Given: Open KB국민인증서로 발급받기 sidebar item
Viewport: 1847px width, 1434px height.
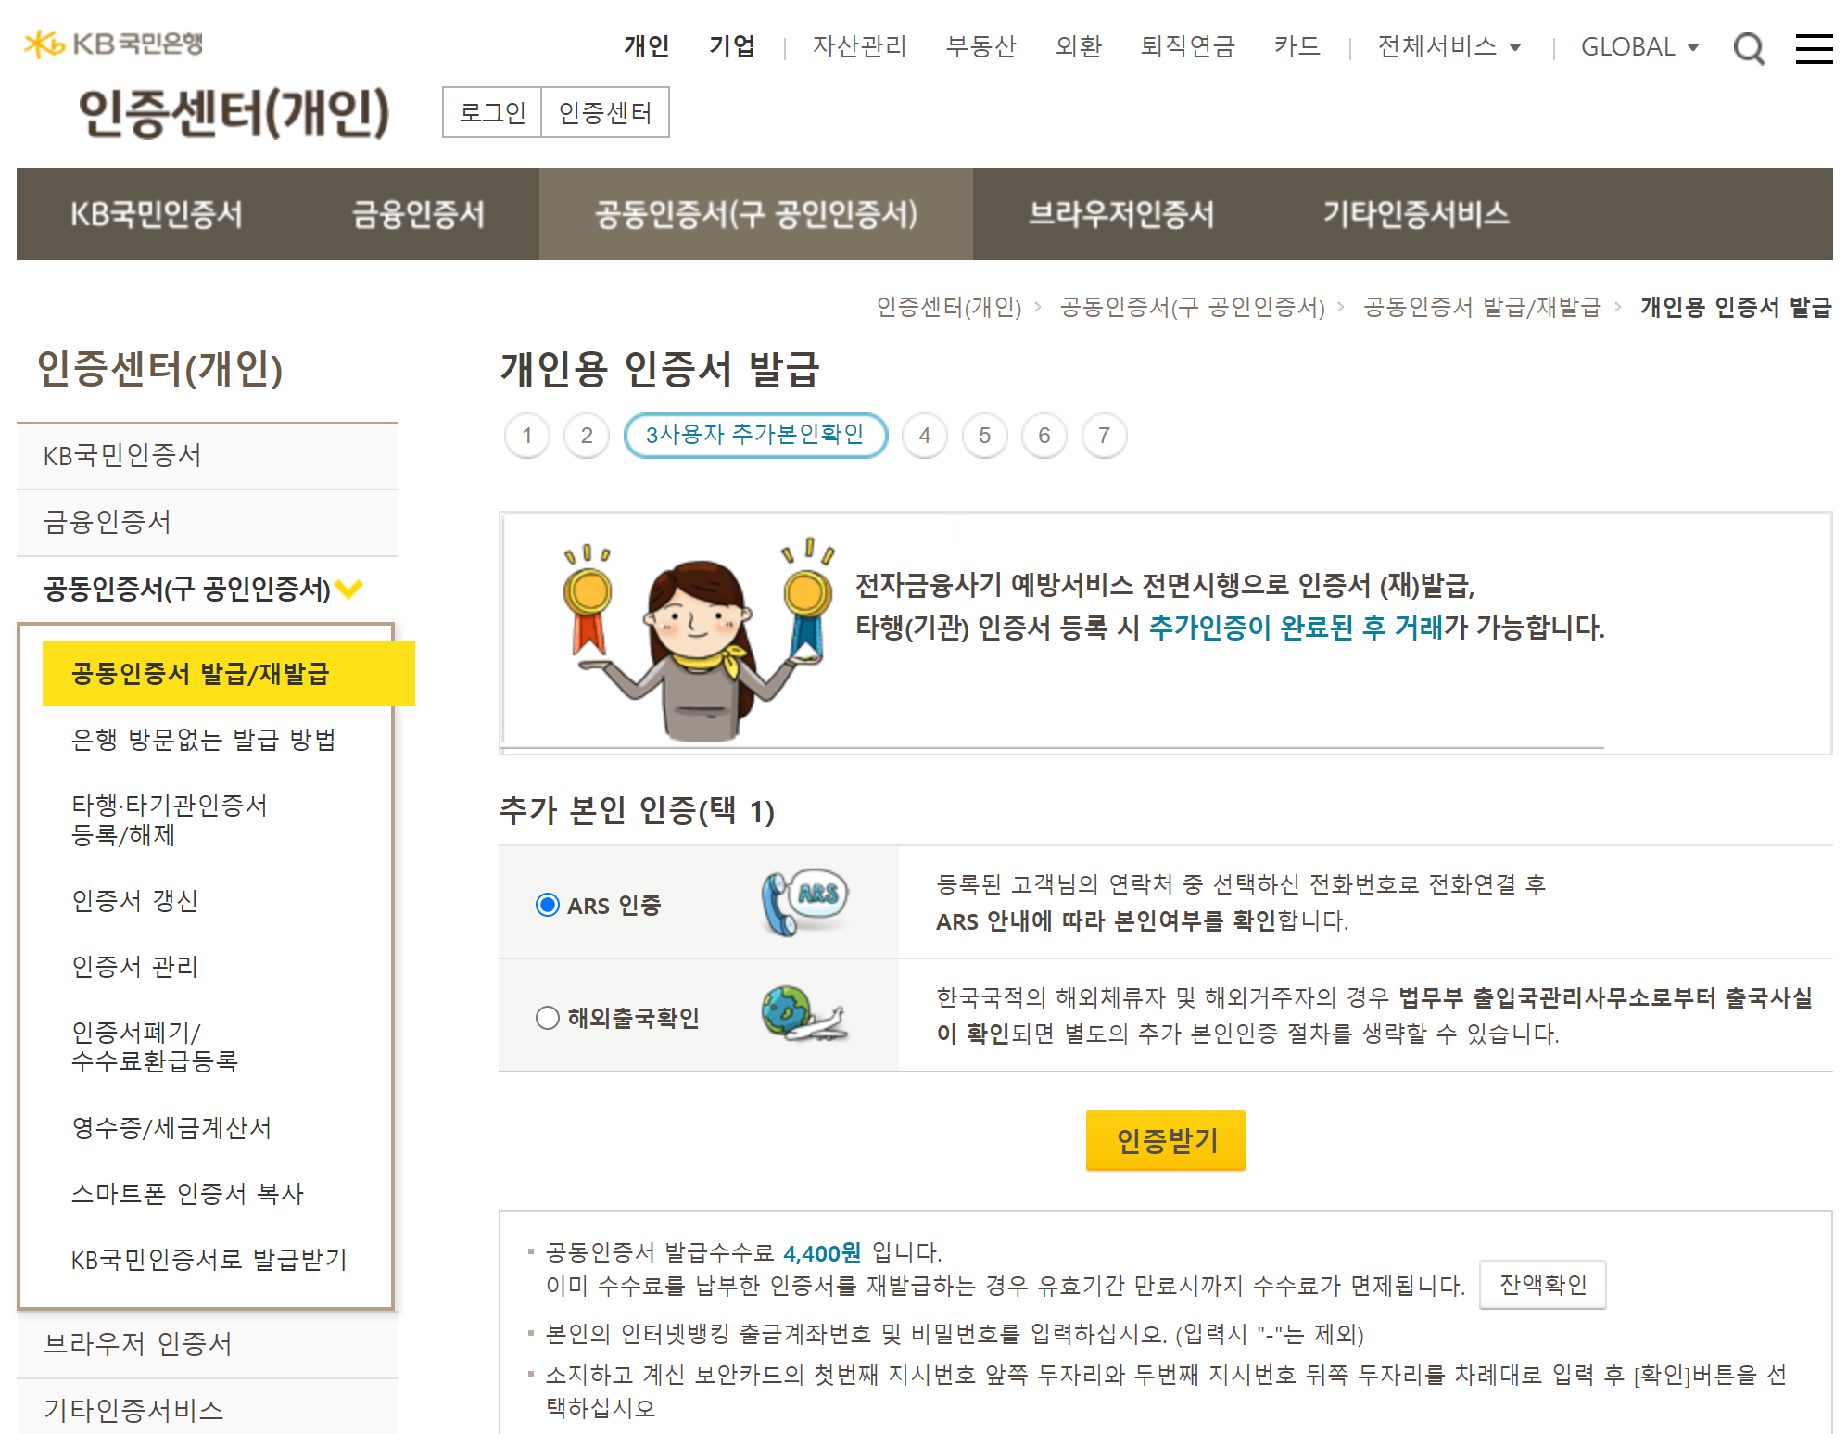Looking at the screenshot, I should pos(209,1260).
